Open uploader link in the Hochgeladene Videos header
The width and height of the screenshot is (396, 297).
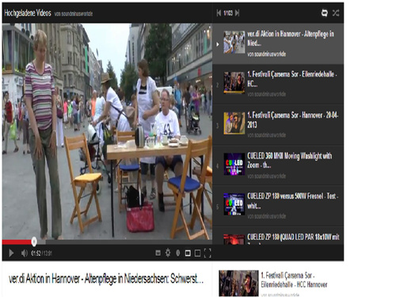[x=74, y=13]
